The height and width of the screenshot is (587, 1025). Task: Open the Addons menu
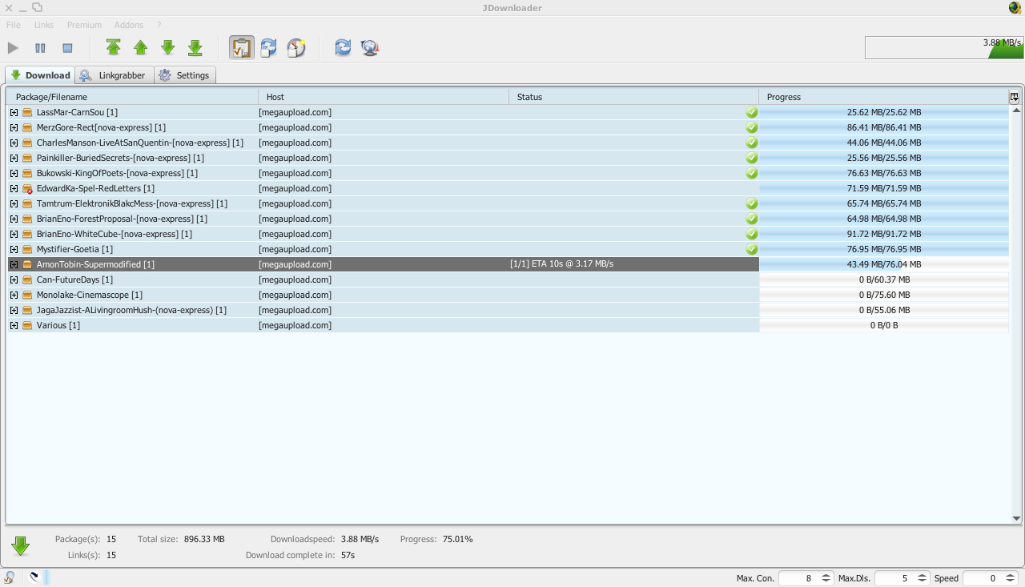[129, 25]
